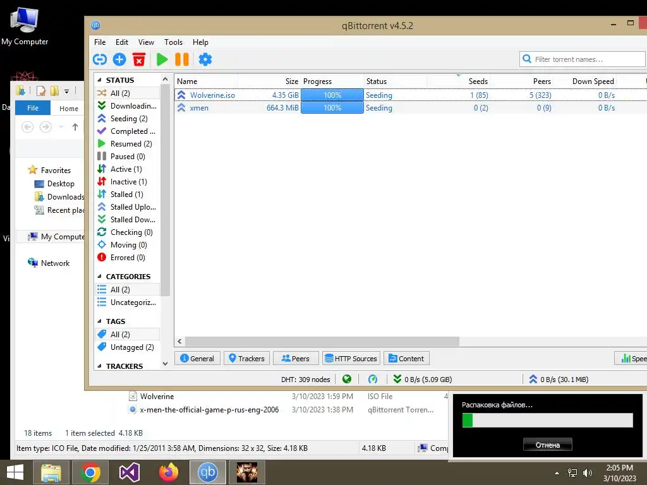Filter by Seeding (2) status
647x485 pixels.
[x=128, y=119]
